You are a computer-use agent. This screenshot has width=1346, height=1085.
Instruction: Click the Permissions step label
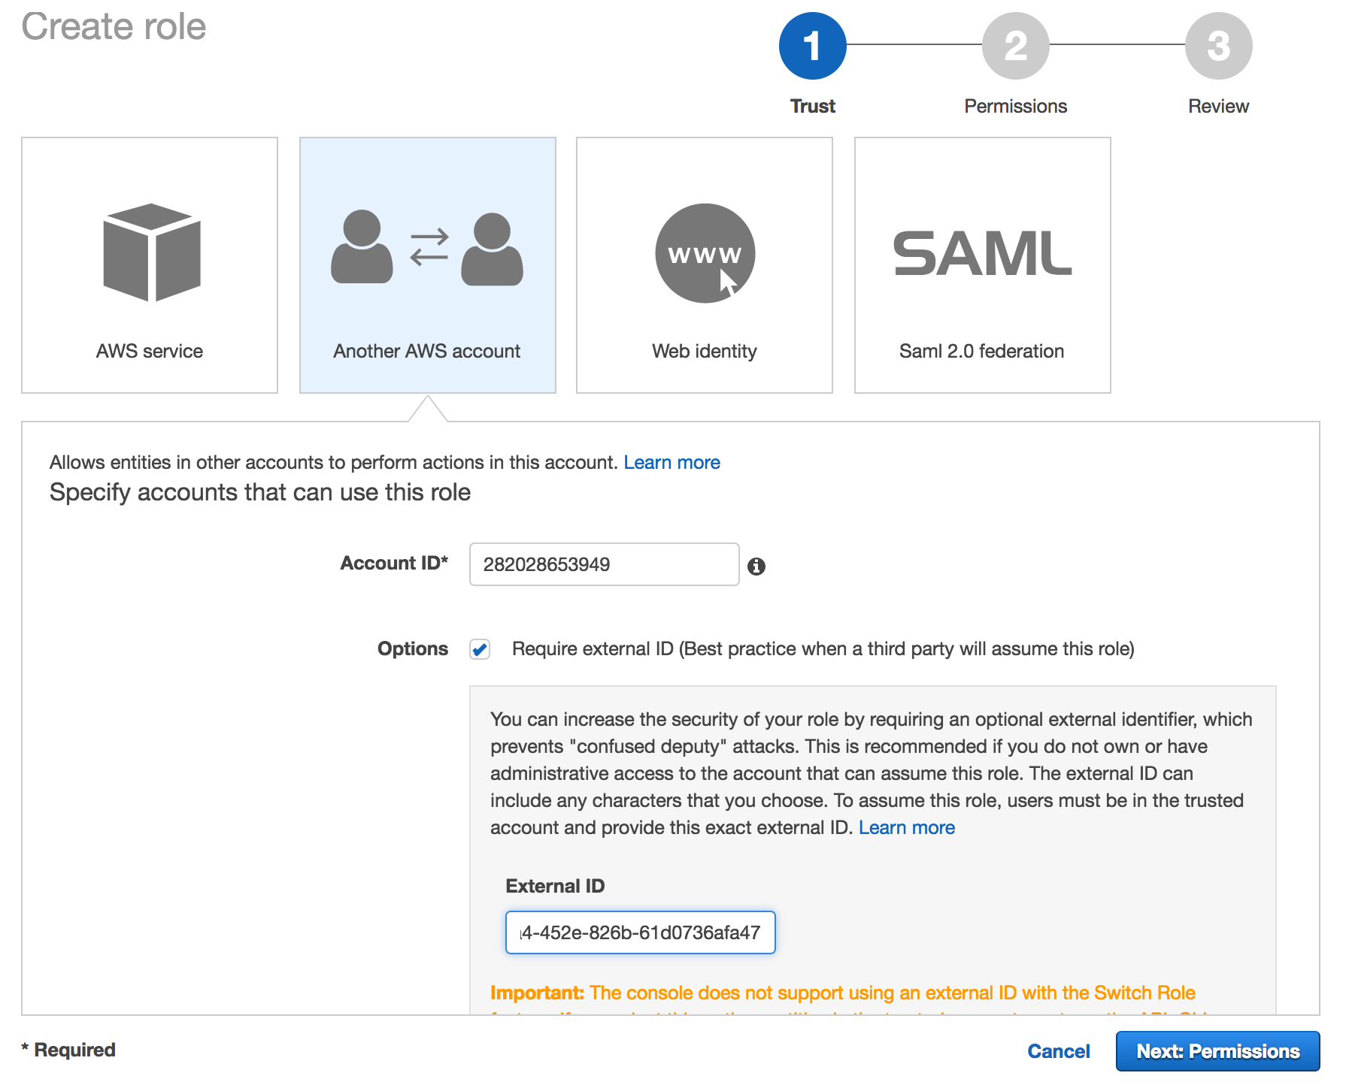(1016, 106)
